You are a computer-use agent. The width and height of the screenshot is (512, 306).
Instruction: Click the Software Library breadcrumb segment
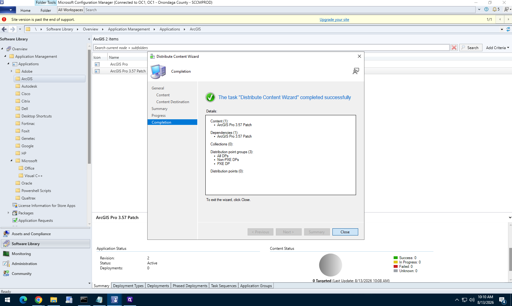pos(60,29)
